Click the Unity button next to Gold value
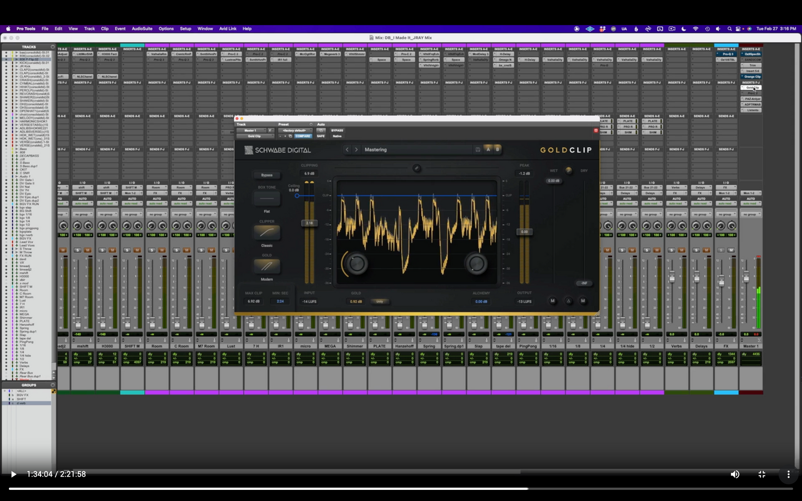The width and height of the screenshot is (802, 501). pos(380,301)
